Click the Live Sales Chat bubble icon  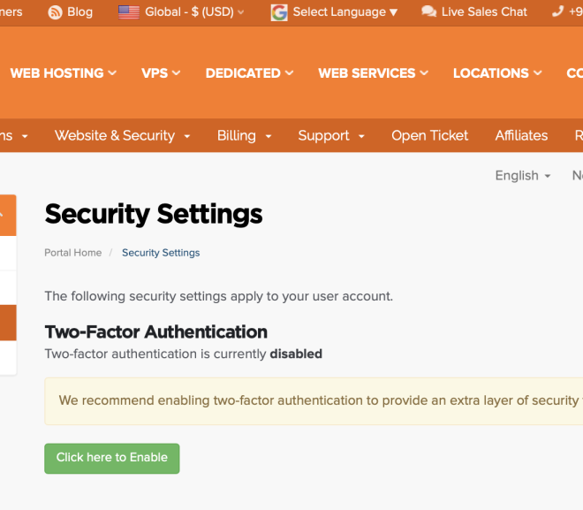(x=429, y=11)
